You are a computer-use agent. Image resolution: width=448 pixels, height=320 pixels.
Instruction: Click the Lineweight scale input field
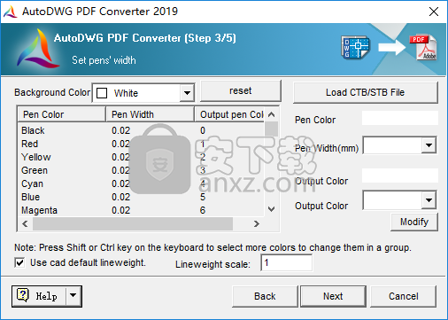click(287, 262)
